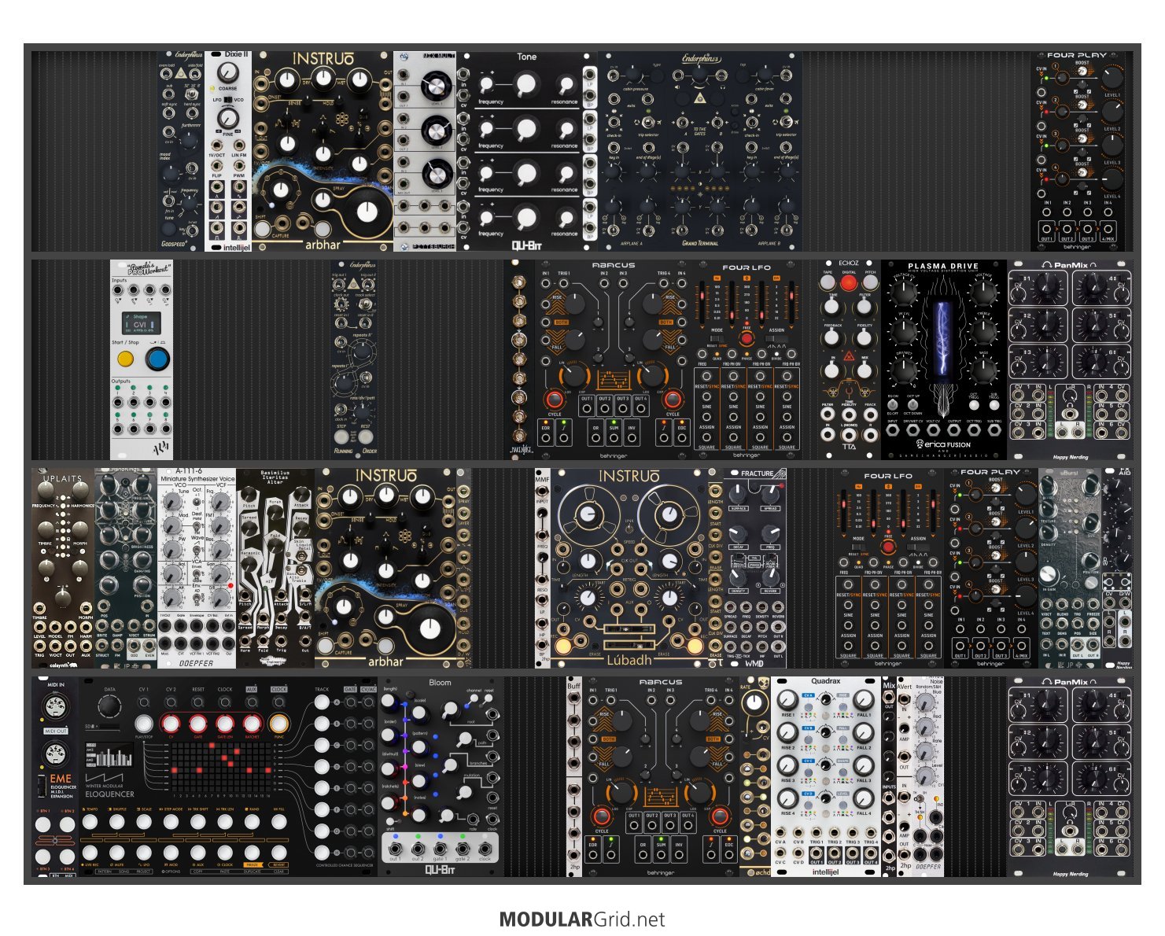Viewport: 1165px width, 936px height.
Task: Toggle the EQ ON switch on Plasma Drive
Action: [893, 405]
